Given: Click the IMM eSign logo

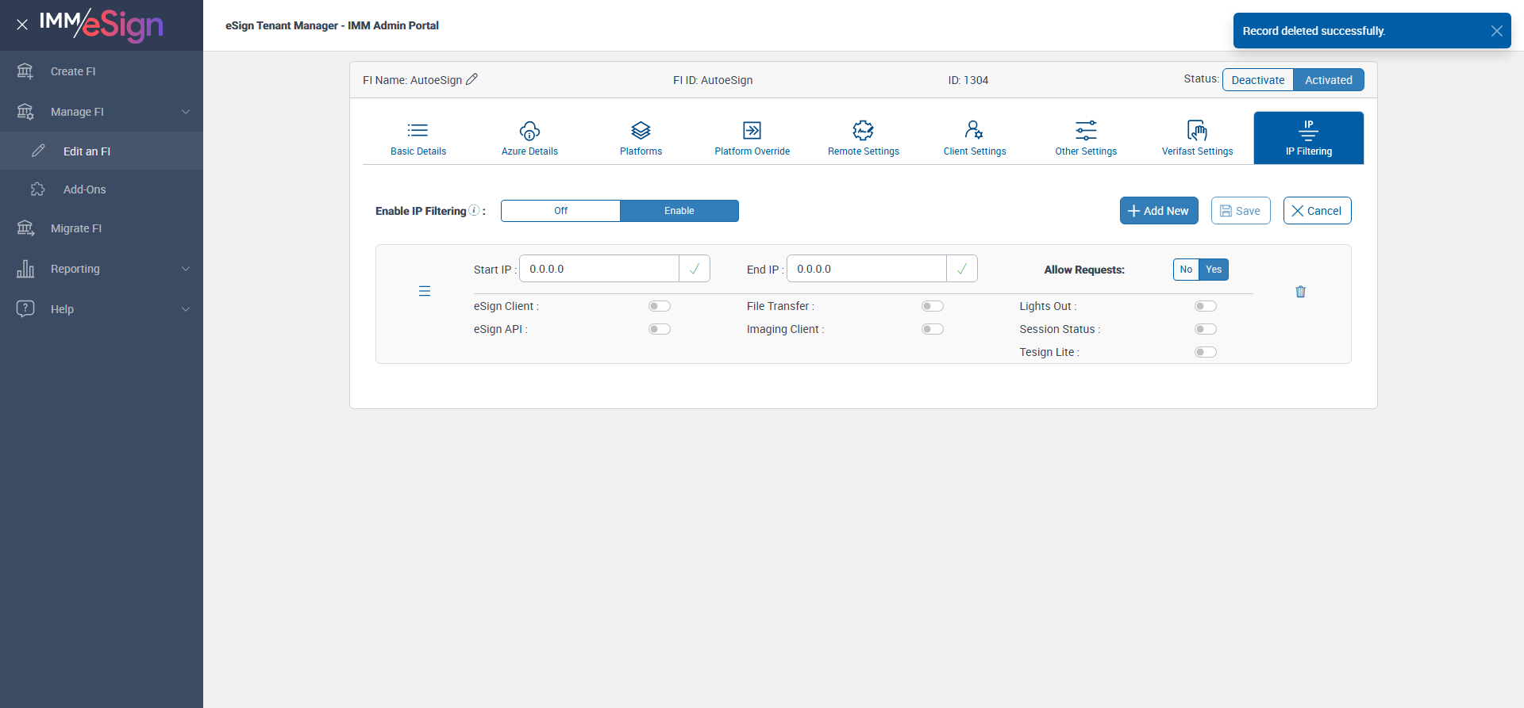Looking at the screenshot, I should [x=102, y=25].
